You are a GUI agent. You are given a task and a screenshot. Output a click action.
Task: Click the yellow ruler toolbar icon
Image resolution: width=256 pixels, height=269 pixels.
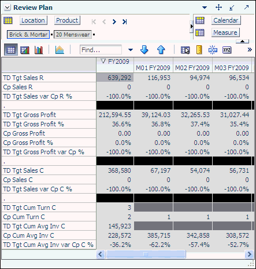point(199,50)
